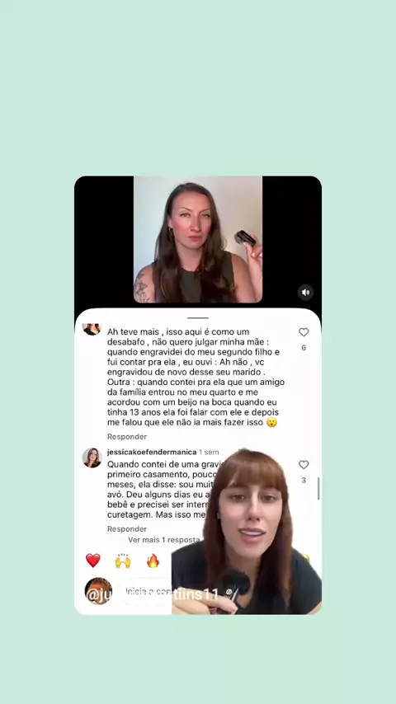Tap the partially hidden yellow emoji reaction
The height and width of the screenshot is (704, 396).
pos(306,559)
